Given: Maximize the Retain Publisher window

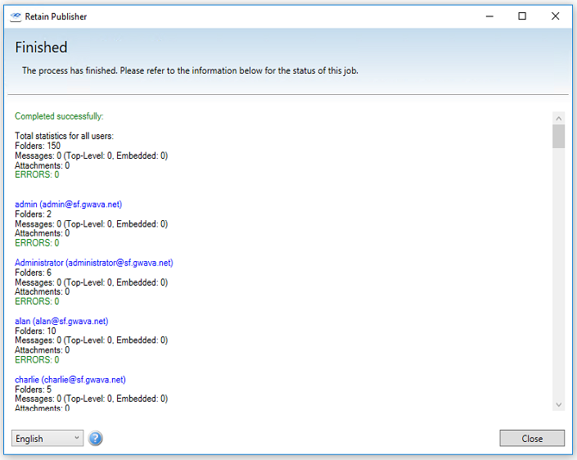Looking at the screenshot, I should [522, 16].
